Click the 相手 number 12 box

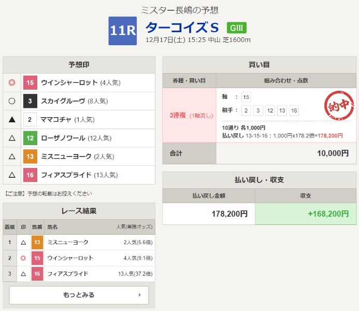(270, 110)
